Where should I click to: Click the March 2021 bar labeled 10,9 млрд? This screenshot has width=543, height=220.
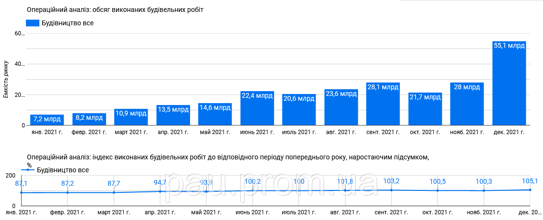tap(131, 117)
